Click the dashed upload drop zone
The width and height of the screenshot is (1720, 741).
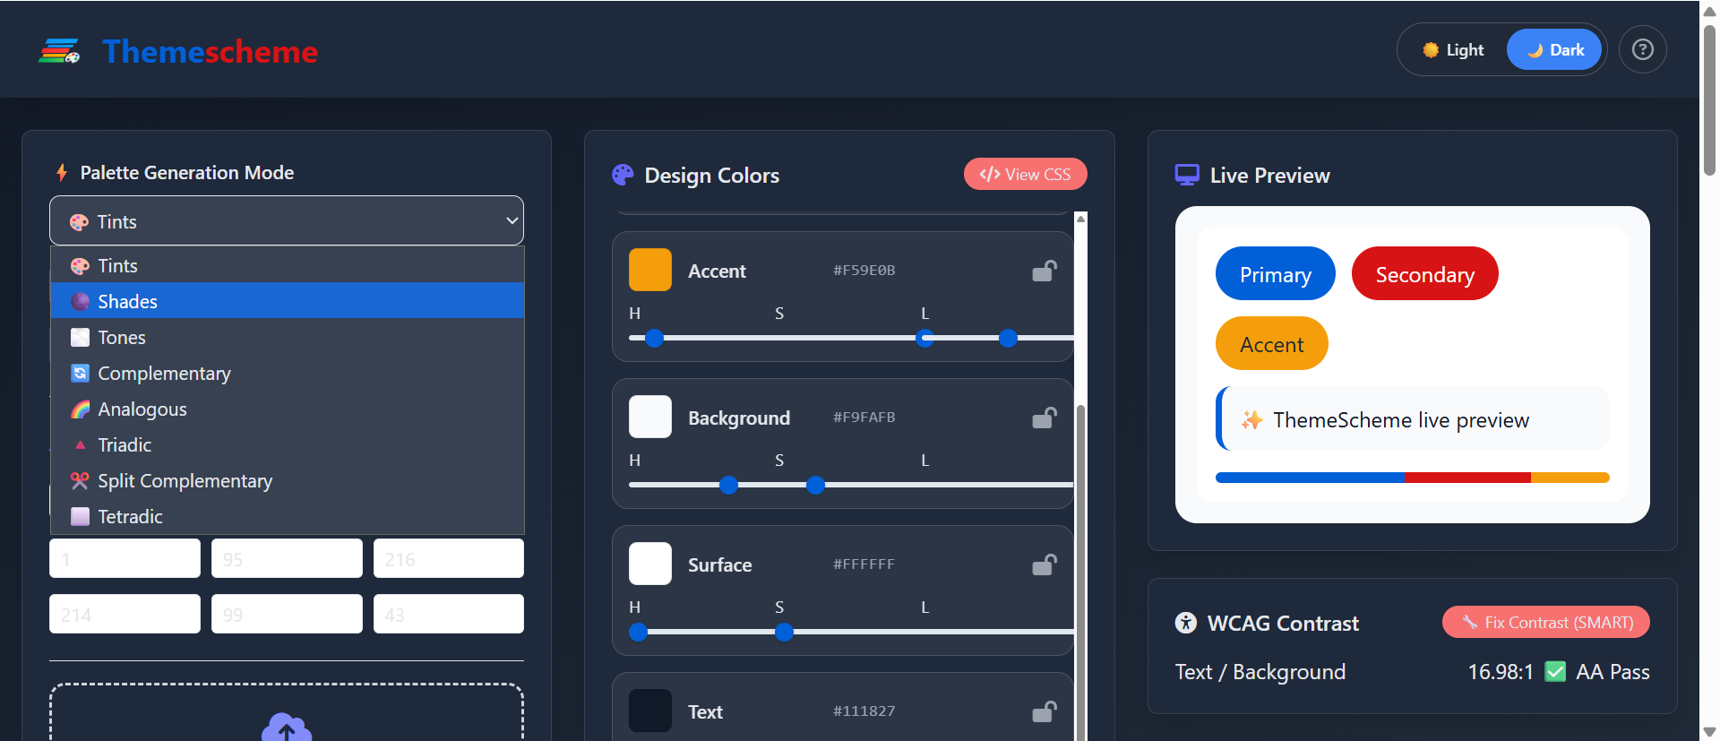287,712
